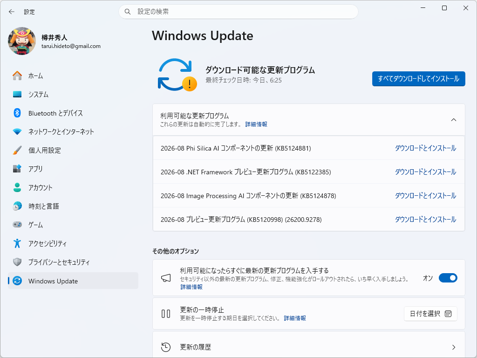Open 個人用設定 page
This screenshot has height=358, width=477.
tap(73, 150)
